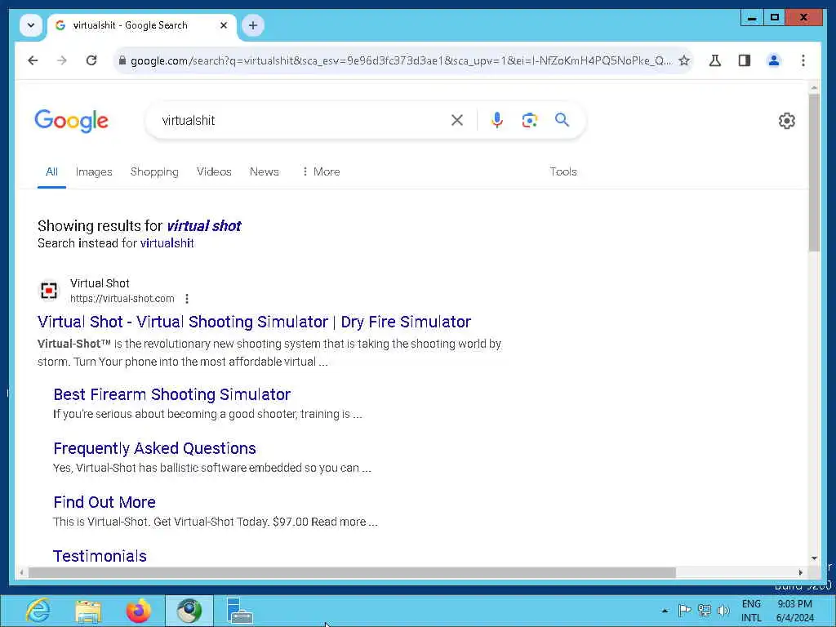
Task: Switch to Videos results
Action: click(214, 171)
